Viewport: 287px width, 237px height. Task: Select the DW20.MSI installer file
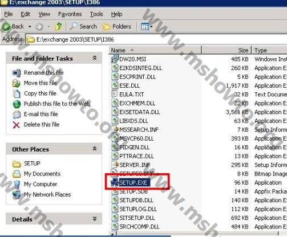(132, 59)
